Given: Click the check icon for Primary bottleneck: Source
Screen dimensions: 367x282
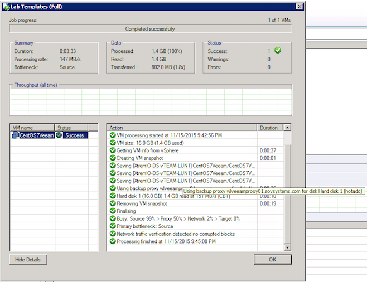Looking at the screenshot, I should (112, 226).
